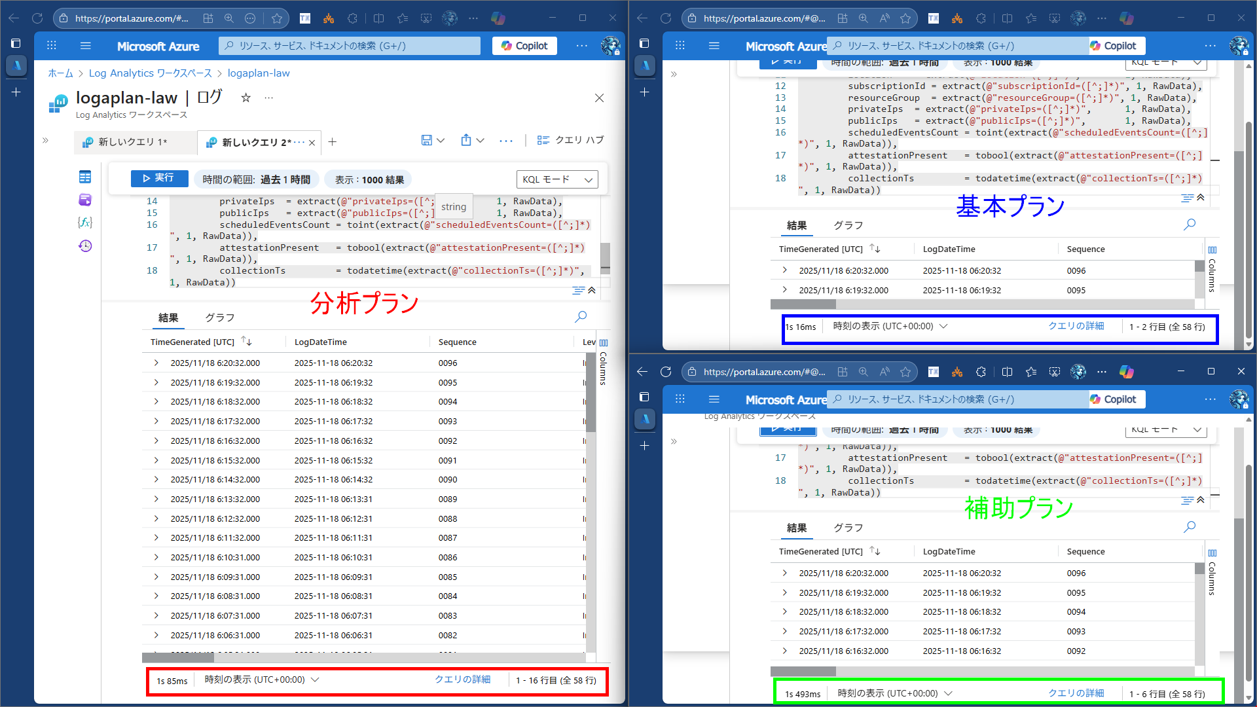Click the results search magnifier in left pane
The height and width of the screenshot is (707, 1257).
tap(580, 317)
